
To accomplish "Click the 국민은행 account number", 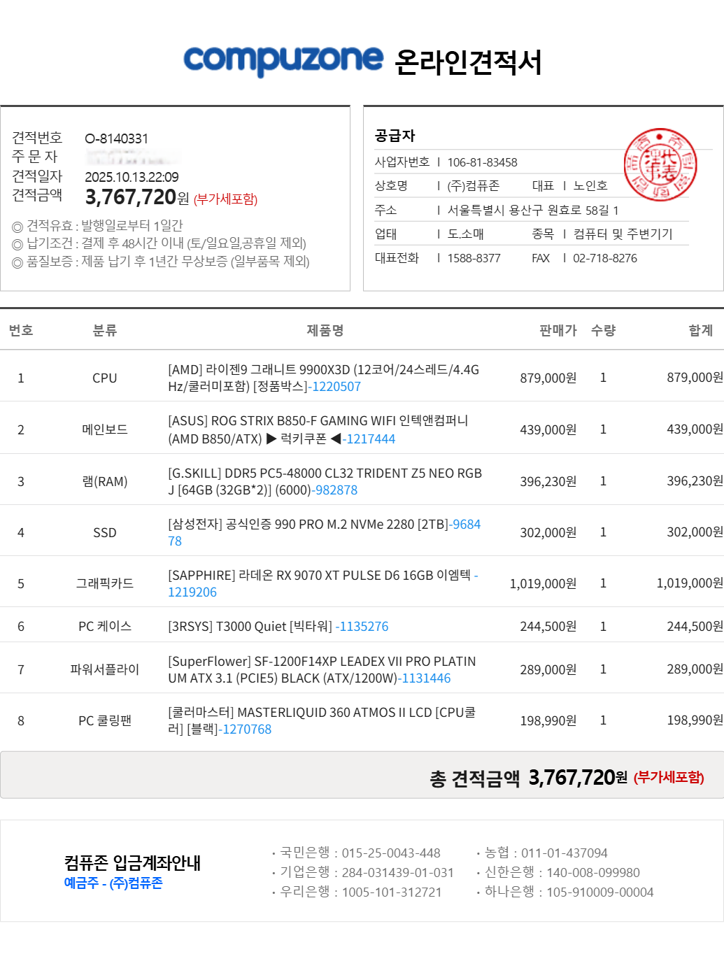I will click(390, 853).
